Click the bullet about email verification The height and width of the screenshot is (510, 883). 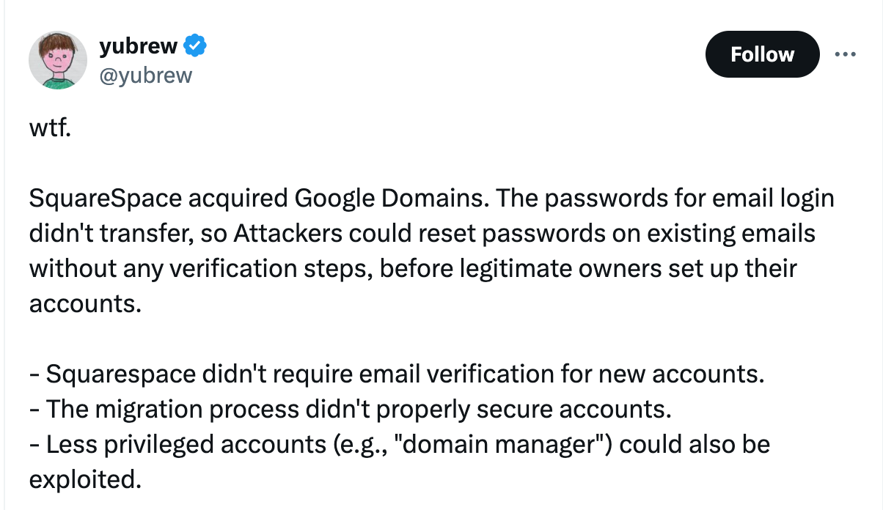(x=397, y=374)
